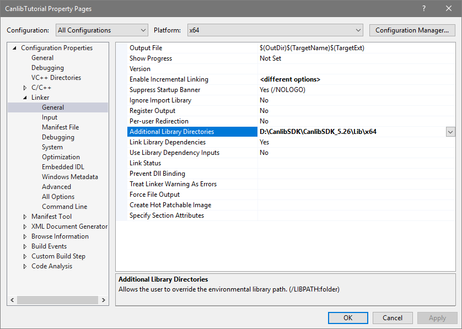Click the Yes (/NOLOGO) value
The image size is (462, 329).
pos(282,90)
